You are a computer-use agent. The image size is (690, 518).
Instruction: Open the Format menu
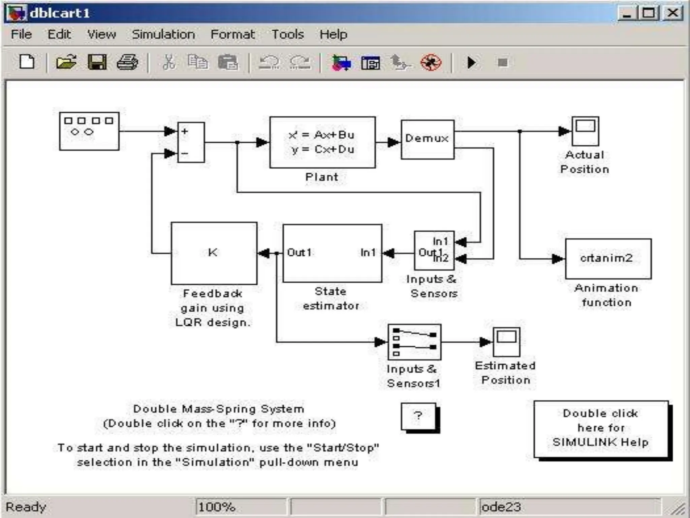pyautogui.click(x=232, y=34)
